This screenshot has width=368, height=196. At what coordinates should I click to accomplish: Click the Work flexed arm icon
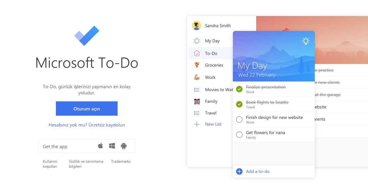pos(197,77)
